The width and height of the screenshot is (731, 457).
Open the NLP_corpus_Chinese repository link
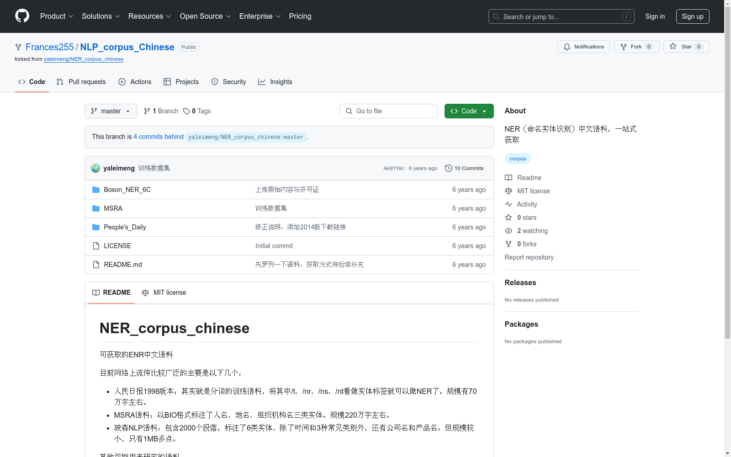tap(127, 47)
